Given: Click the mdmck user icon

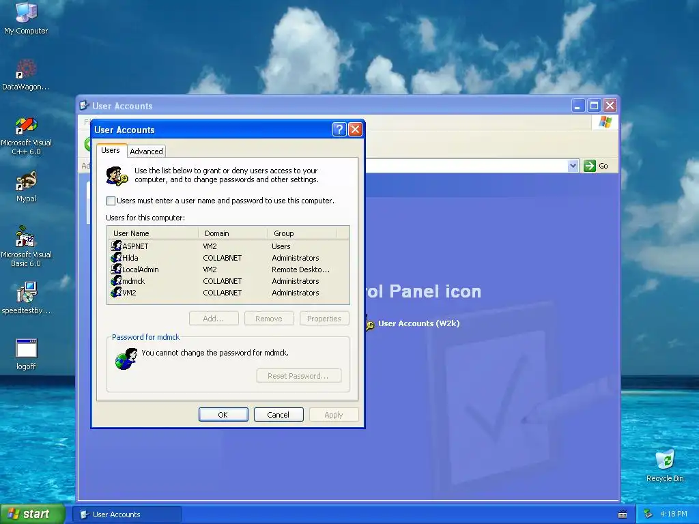Looking at the screenshot, I should click(x=116, y=280).
